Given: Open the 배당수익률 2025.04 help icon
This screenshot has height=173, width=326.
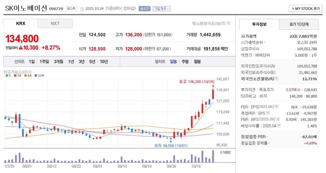Looking at the screenshot, I should coord(279,125).
